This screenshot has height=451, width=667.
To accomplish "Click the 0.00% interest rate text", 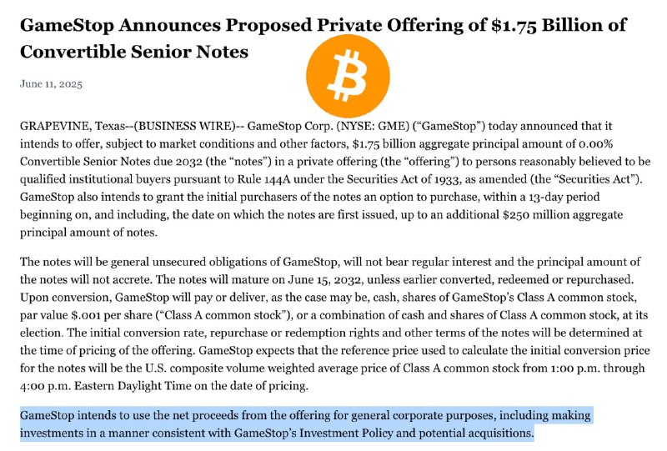I will point(595,144).
